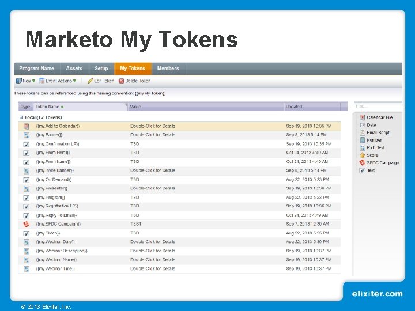415x311 pixels.
Task: Click the Reply To Email row icon
Action: pos(26,215)
